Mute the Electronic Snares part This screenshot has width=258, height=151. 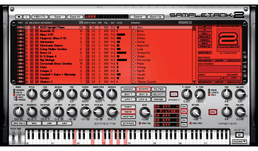[37, 46]
